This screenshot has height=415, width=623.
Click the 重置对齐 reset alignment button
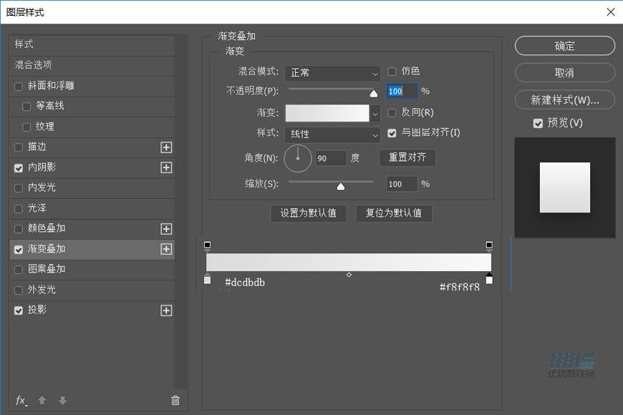coord(407,158)
